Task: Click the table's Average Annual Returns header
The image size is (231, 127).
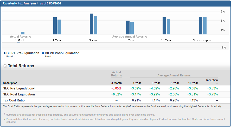Action: [174, 75]
